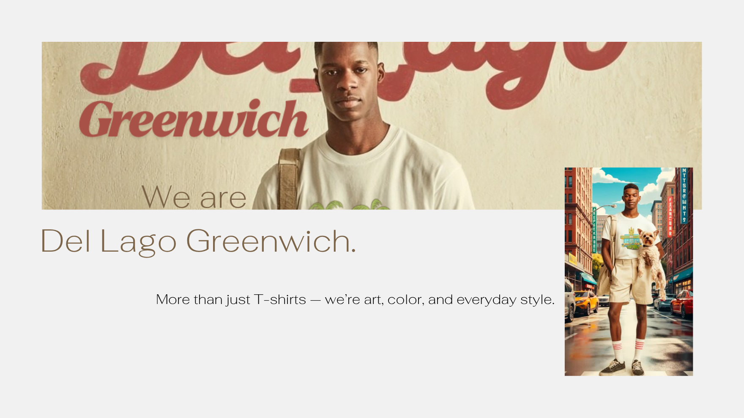
Task: Click the "Del Lago Greenwich." heading
Action: (x=198, y=241)
